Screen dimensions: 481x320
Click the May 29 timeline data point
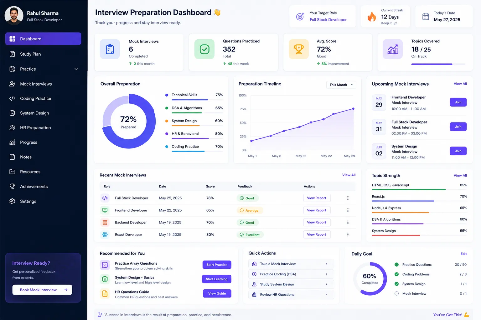tap(353, 109)
